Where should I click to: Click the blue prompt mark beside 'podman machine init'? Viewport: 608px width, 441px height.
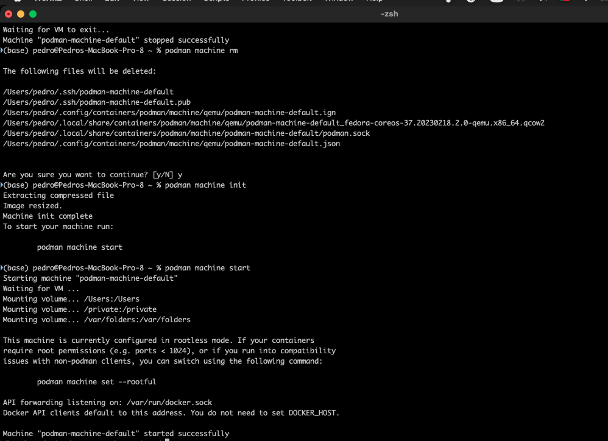[x=2, y=185]
